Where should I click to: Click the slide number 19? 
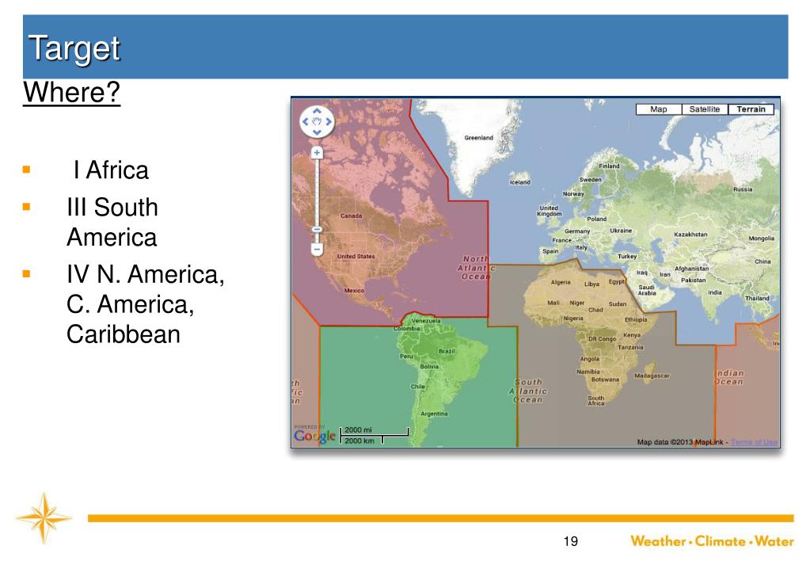tap(570, 541)
